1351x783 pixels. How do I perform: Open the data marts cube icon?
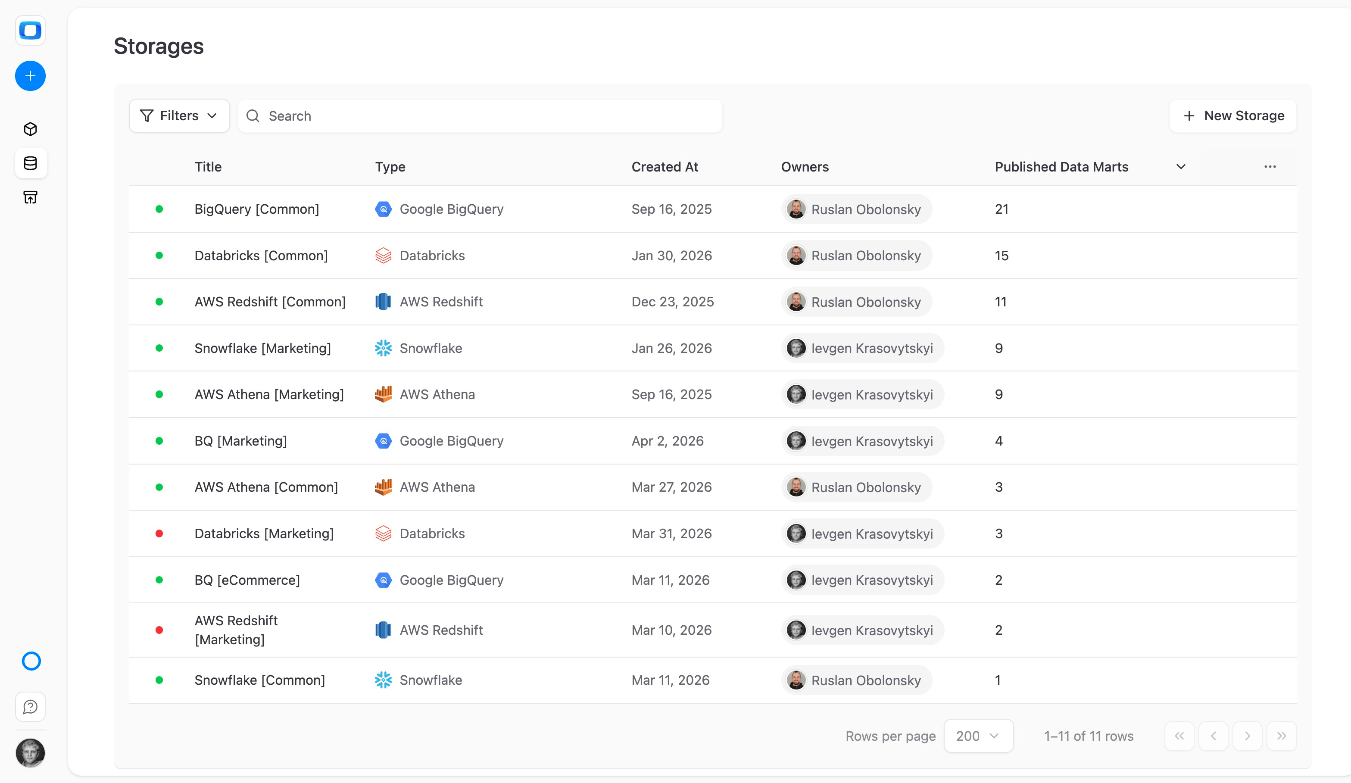[31, 129]
